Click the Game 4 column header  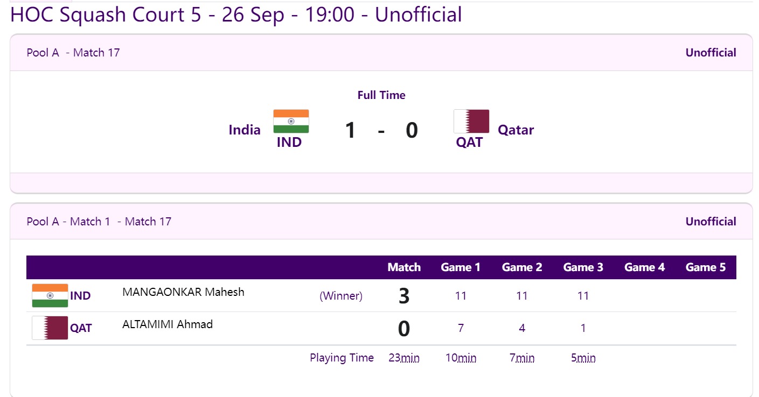tap(644, 267)
